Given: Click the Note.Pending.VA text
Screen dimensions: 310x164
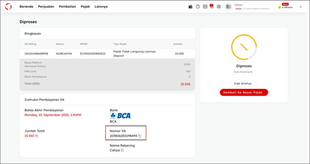Looking at the screenshot, I should click(243, 72).
